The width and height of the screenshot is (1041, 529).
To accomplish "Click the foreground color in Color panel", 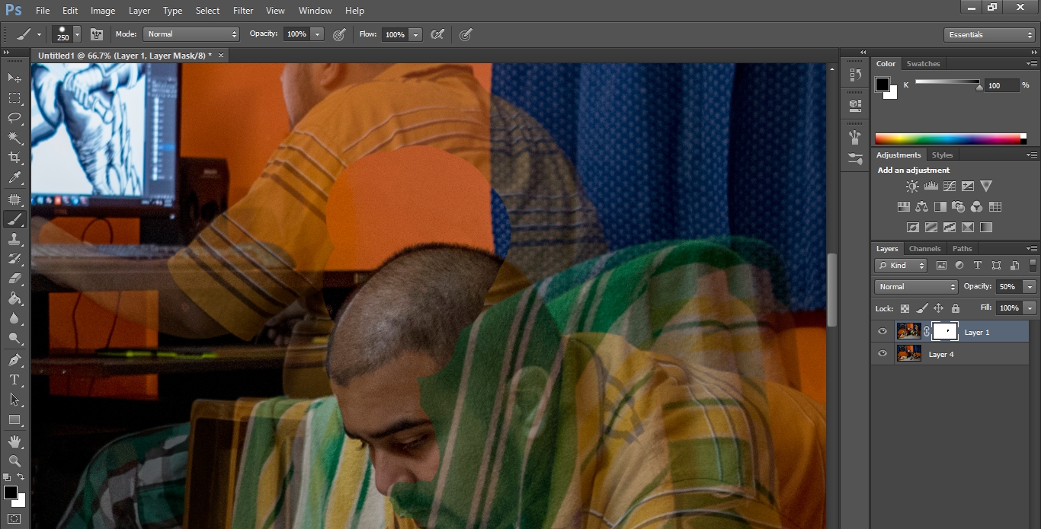I will [882, 84].
